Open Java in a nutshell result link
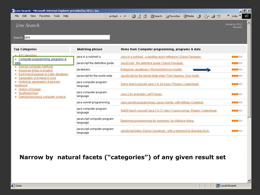 (161, 57)
